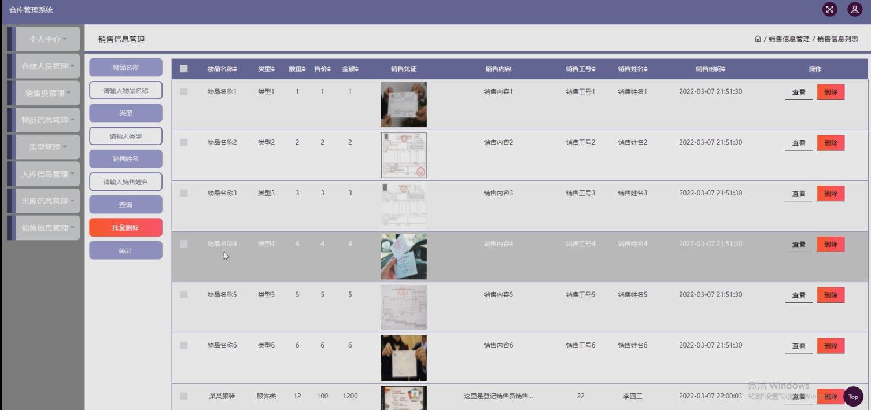Sort by 售价 column arrows
Viewport: 871px width, 410px height.
coord(329,69)
